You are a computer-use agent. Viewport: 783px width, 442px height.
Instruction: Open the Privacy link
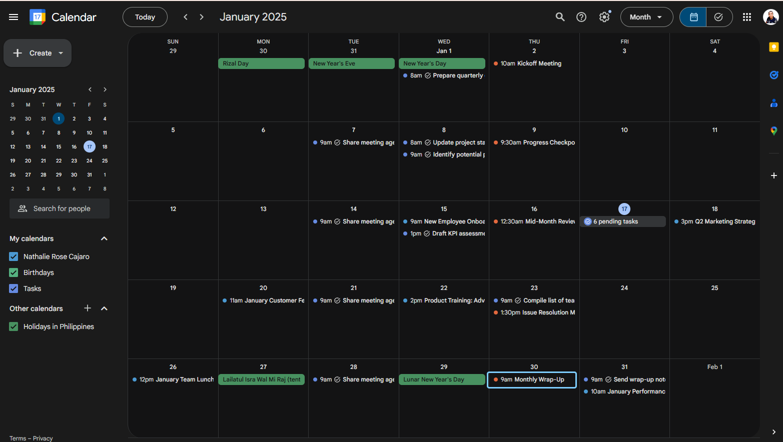tap(43, 438)
